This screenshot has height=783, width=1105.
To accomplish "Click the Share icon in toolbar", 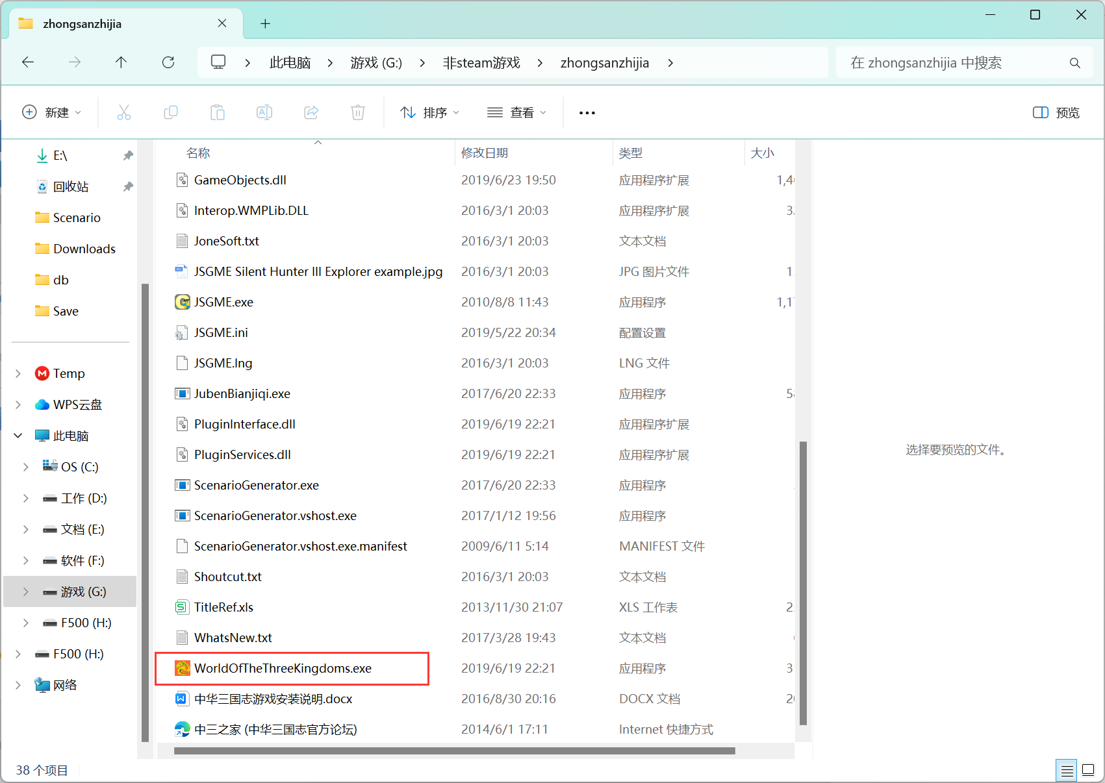I will coord(311,112).
